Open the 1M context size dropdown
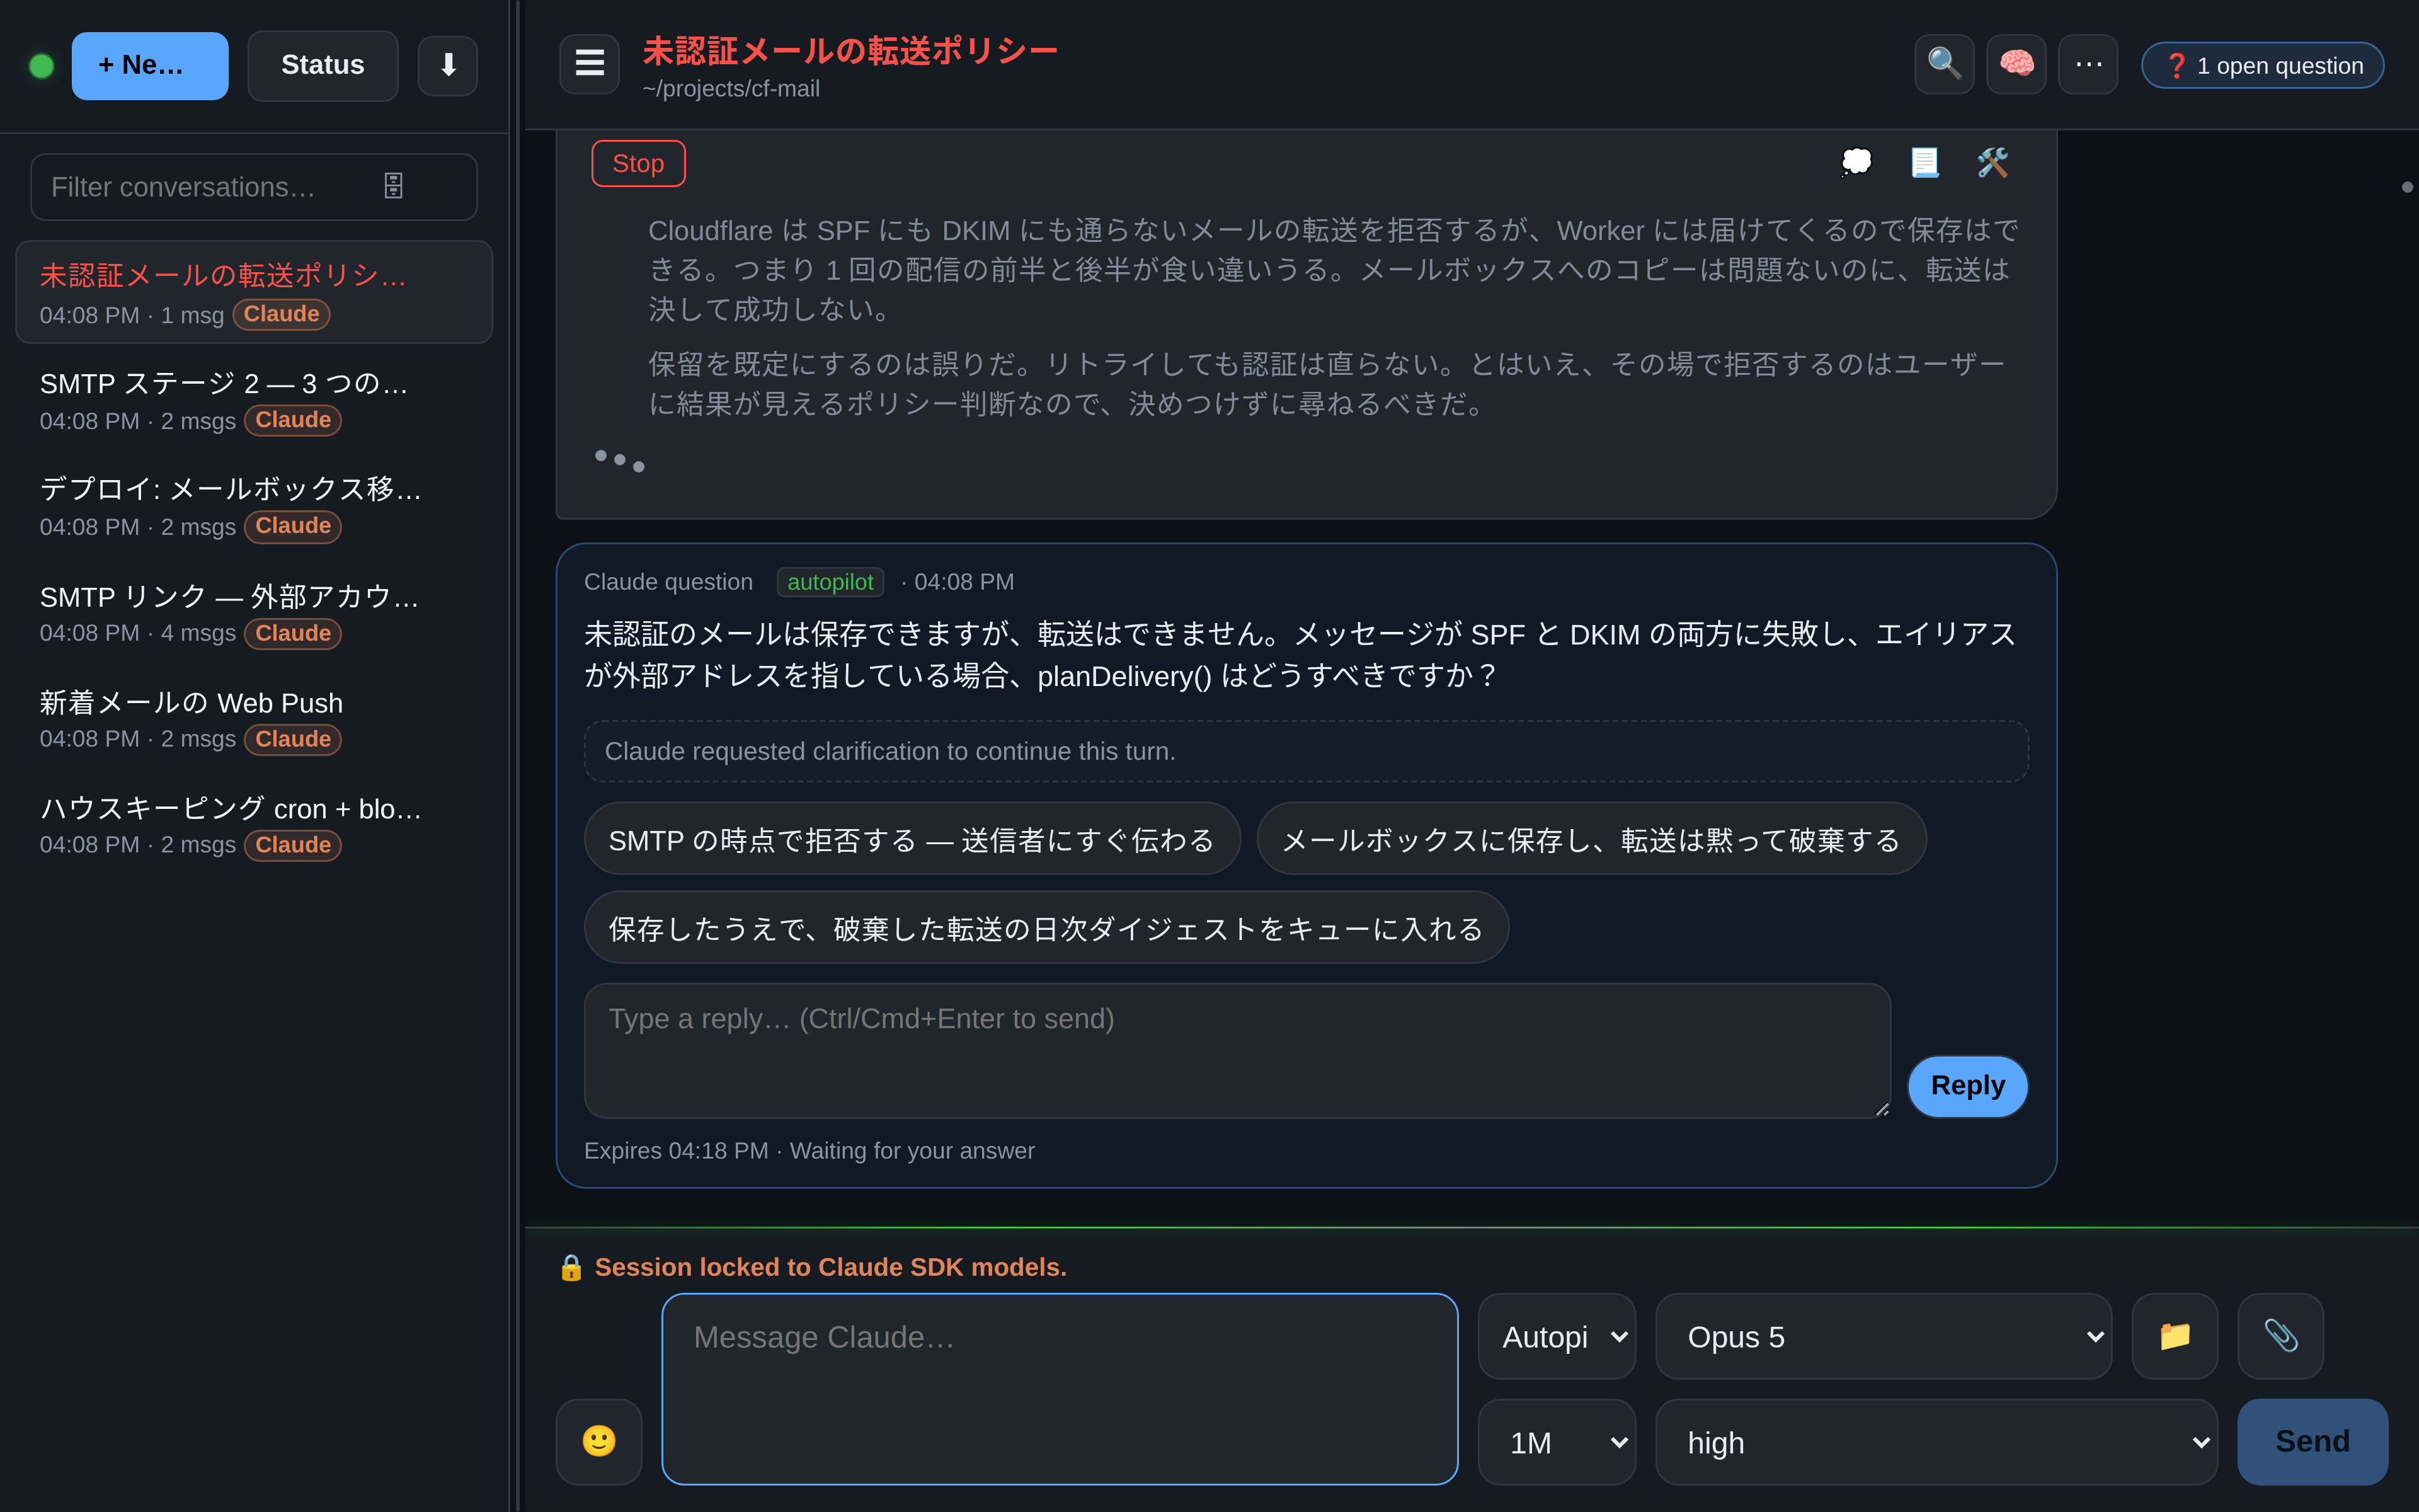Screen dimensions: 2419x1512 (x=1557, y=1442)
